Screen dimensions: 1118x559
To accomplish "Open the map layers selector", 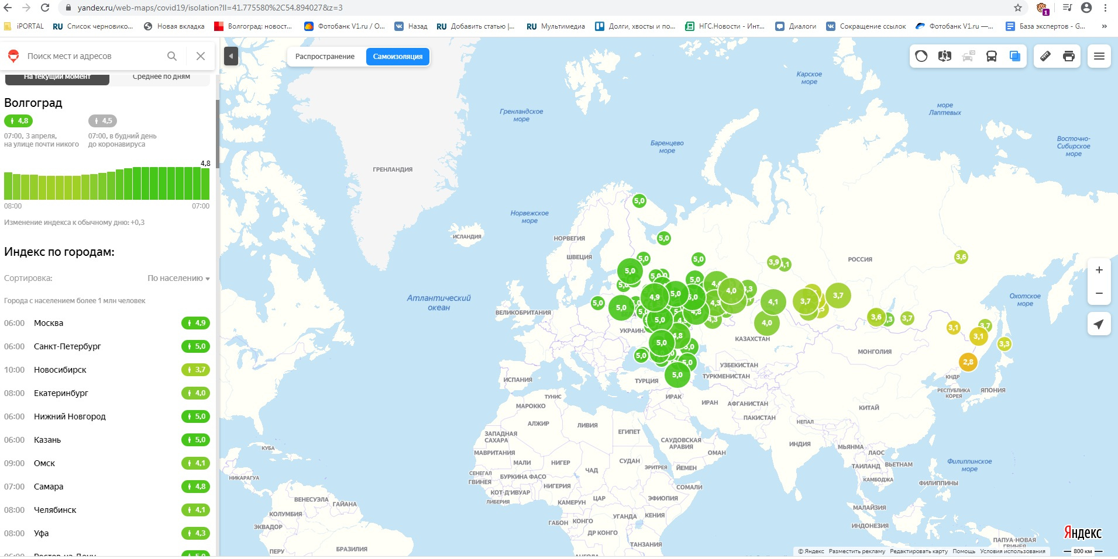I will [1015, 56].
